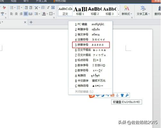Open the font settings dialog launcher
Image resolution: width=161 pixels, height=128 pixels.
pos(6,18)
